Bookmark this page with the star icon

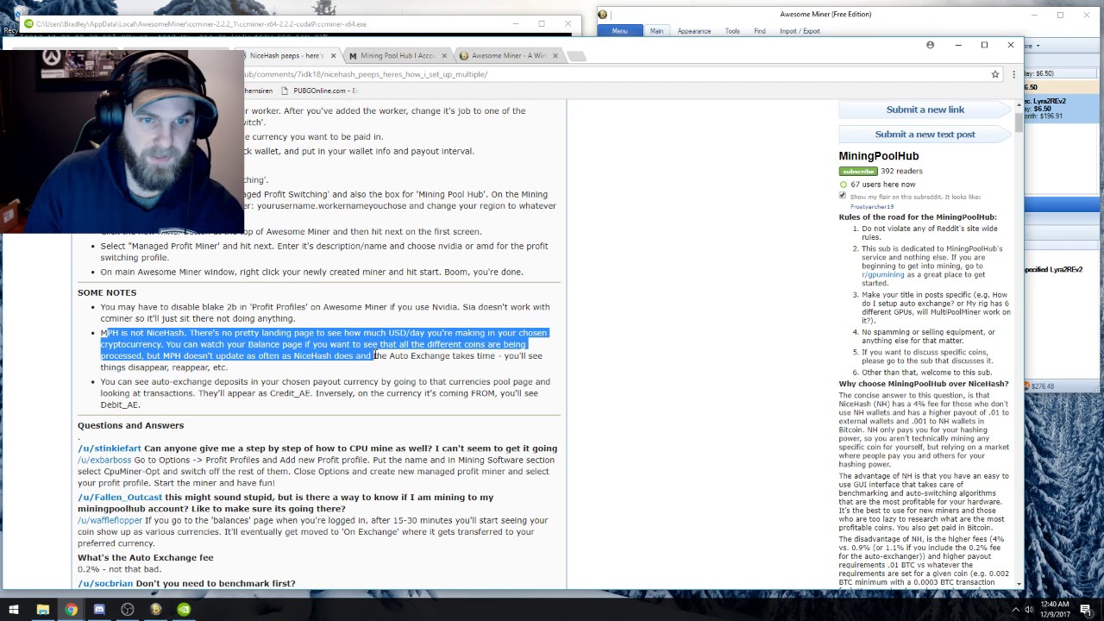[994, 74]
